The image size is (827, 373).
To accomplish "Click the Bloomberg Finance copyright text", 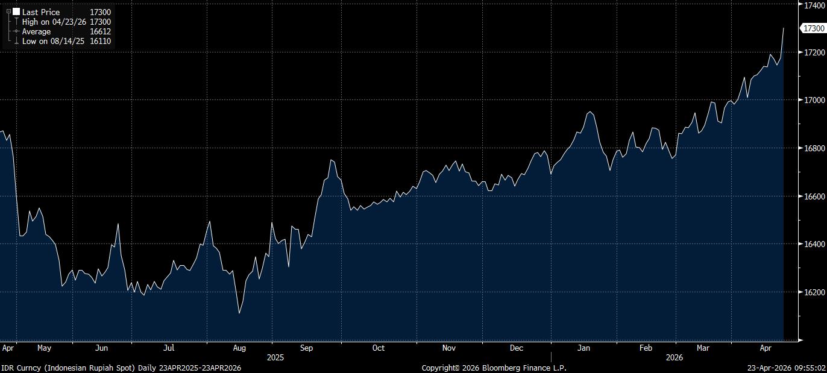I will 494,368.
